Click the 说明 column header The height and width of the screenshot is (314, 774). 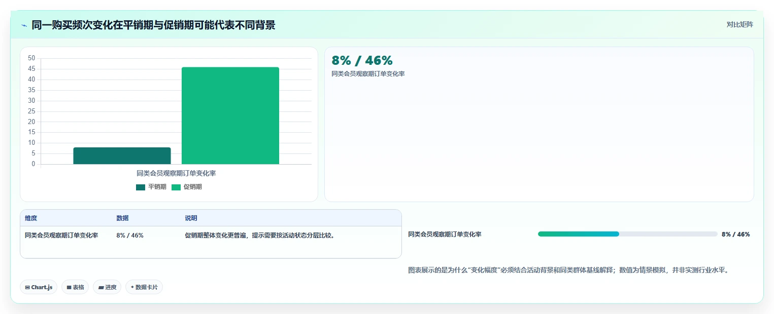(191, 218)
